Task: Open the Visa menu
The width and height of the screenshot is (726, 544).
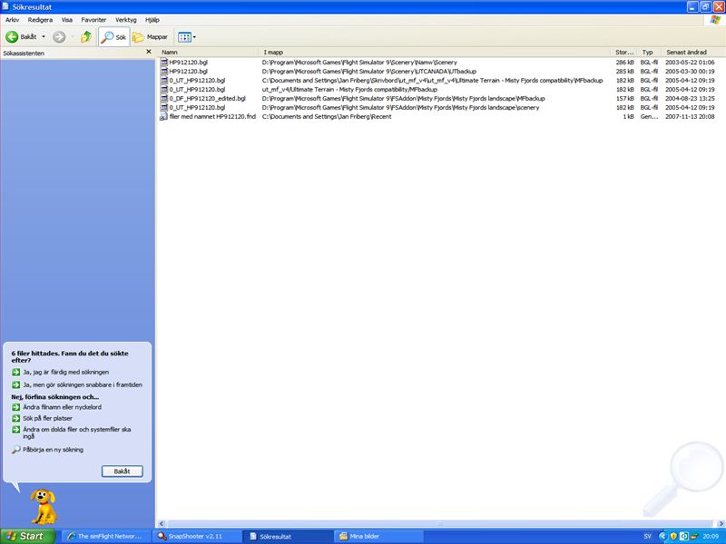Action: (x=66, y=20)
